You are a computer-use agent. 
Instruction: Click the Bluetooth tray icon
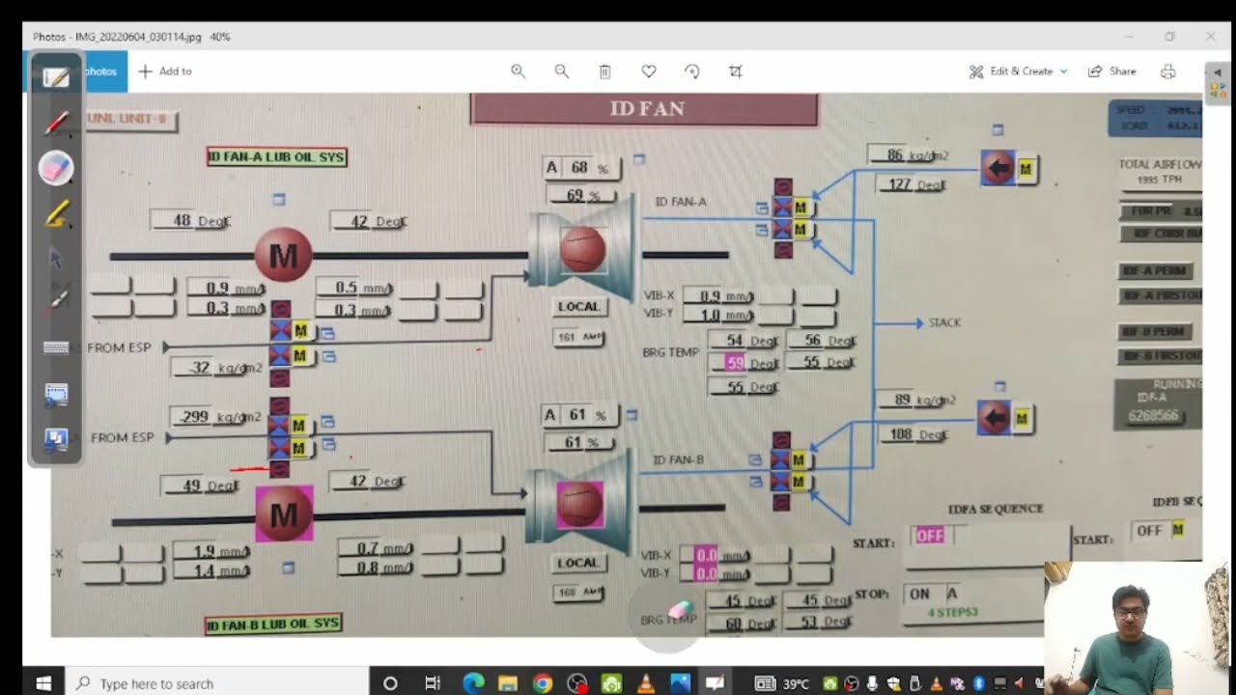coord(978,683)
